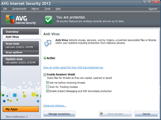Enable Scan for Tracking Cookies
161x120 pixels.
pyautogui.click(x=47, y=87)
